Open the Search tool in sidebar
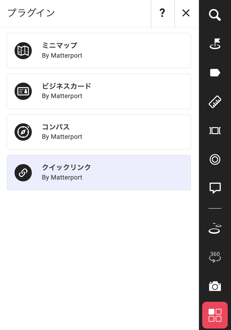The image size is (231, 330). 215,15
